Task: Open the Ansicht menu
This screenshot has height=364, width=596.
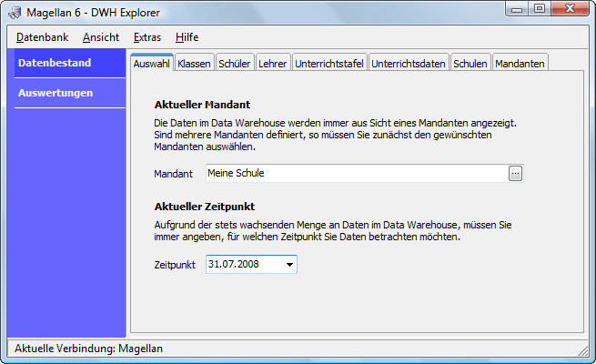Action: click(101, 37)
